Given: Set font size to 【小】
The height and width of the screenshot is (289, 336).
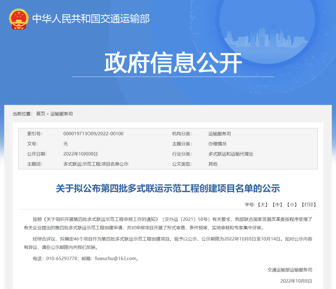Looking at the screenshot, I should pos(292,205).
